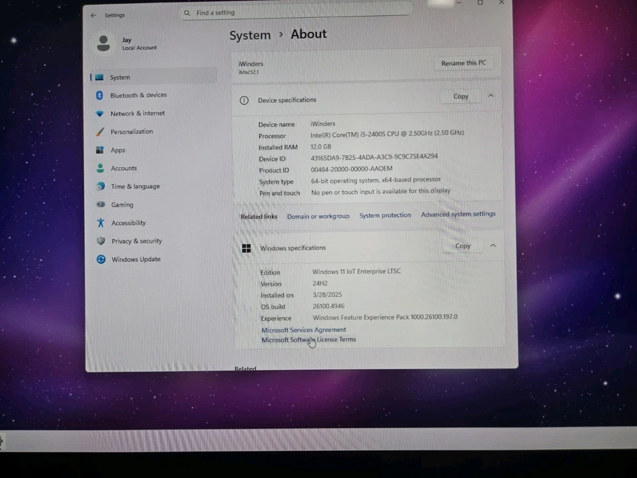Copy the Device specifications details
The height and width of the screenshot is (478, 637).
point(460,96)
